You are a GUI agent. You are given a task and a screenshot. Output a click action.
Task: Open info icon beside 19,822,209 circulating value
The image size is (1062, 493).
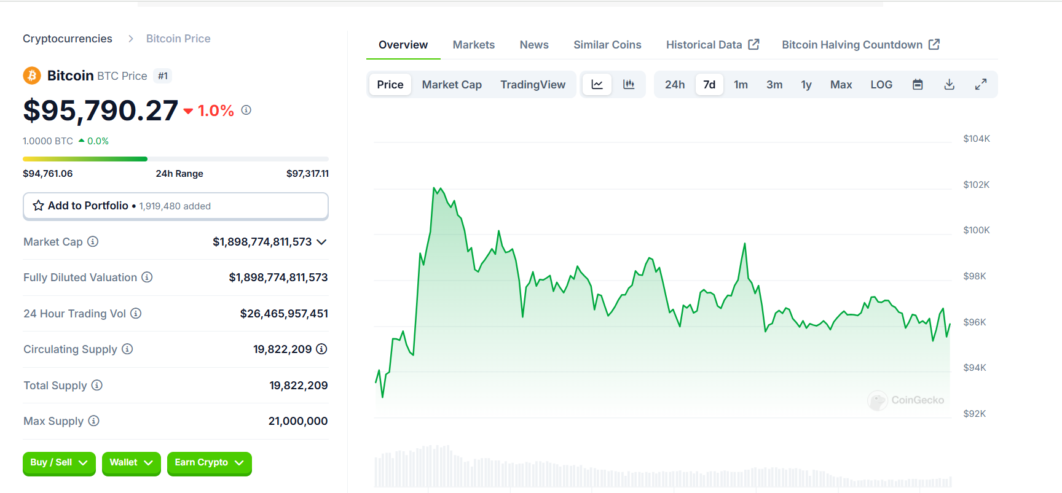321,349
